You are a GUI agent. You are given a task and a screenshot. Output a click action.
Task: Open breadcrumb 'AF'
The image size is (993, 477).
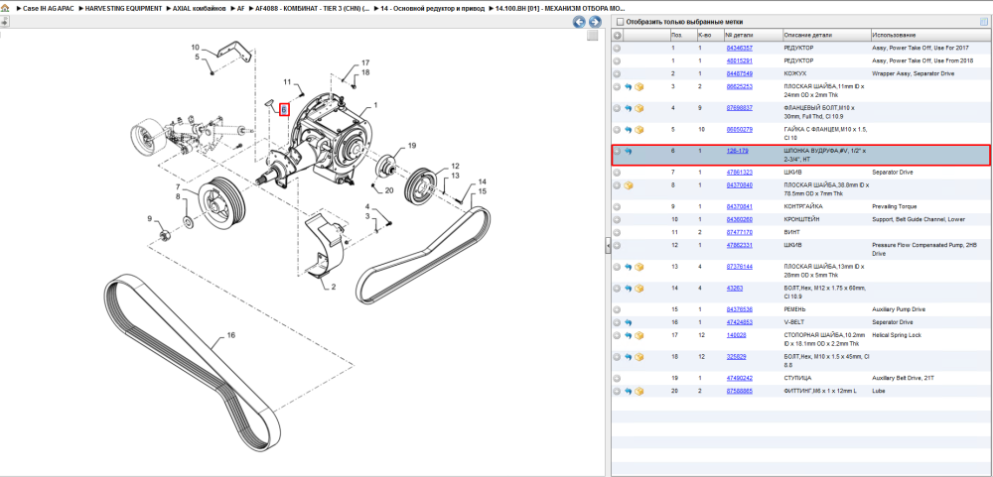click(x=240, y=9)
